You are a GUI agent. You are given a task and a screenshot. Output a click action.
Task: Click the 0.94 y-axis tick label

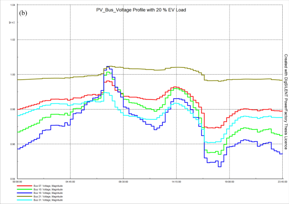(12, 179)
